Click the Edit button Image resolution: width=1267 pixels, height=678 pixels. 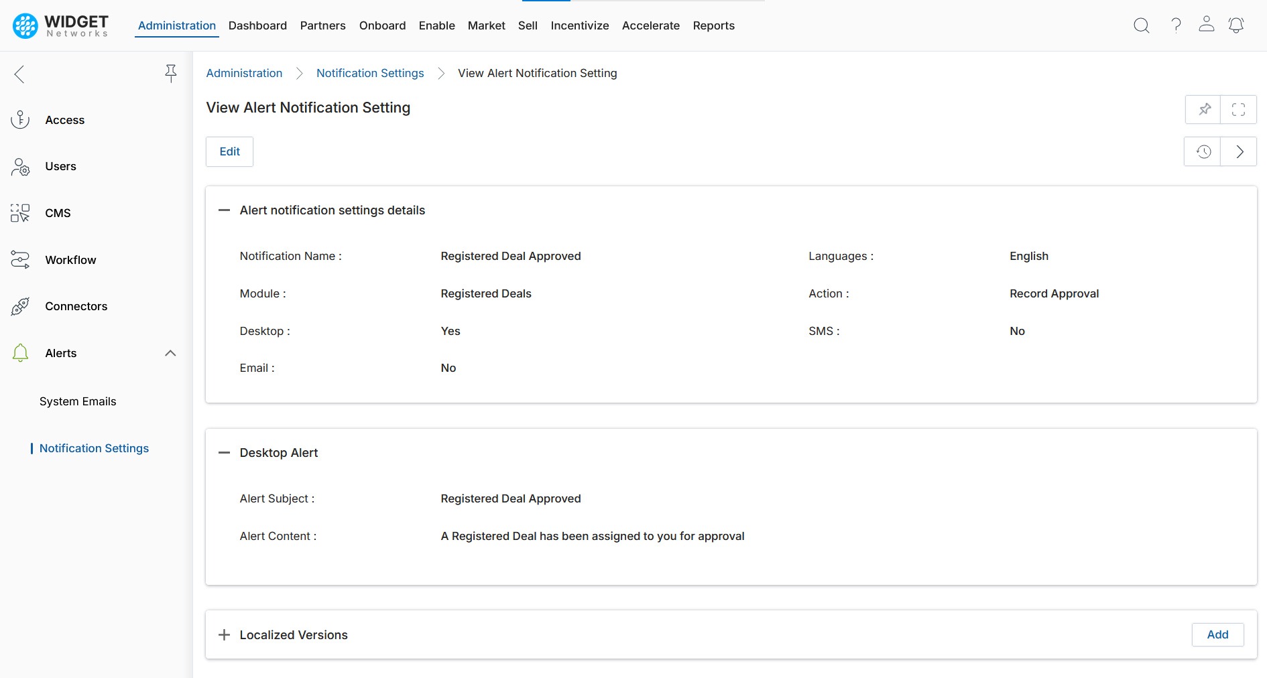[229, 151]
